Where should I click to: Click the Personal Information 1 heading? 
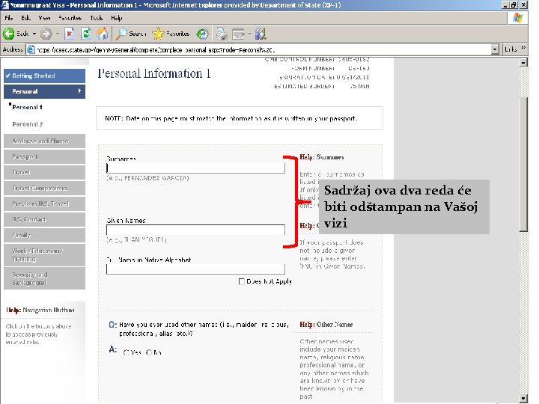[154, 73]
